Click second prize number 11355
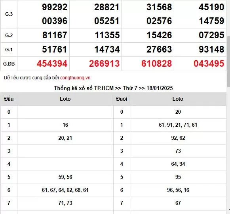 click(107, 35)
